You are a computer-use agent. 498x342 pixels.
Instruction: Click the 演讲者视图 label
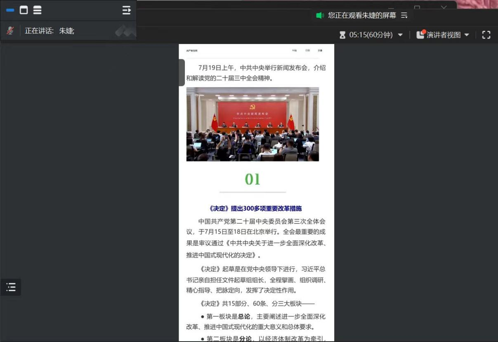444,35
